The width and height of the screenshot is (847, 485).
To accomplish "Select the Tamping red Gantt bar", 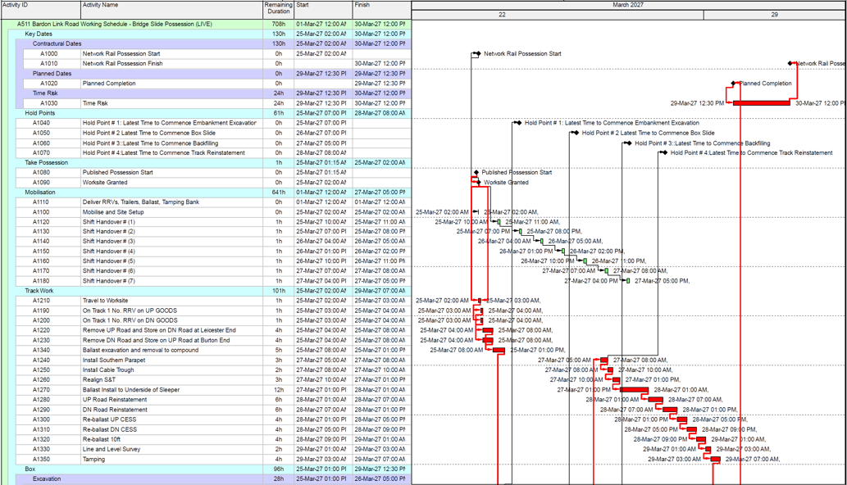I will pos(716,460).
